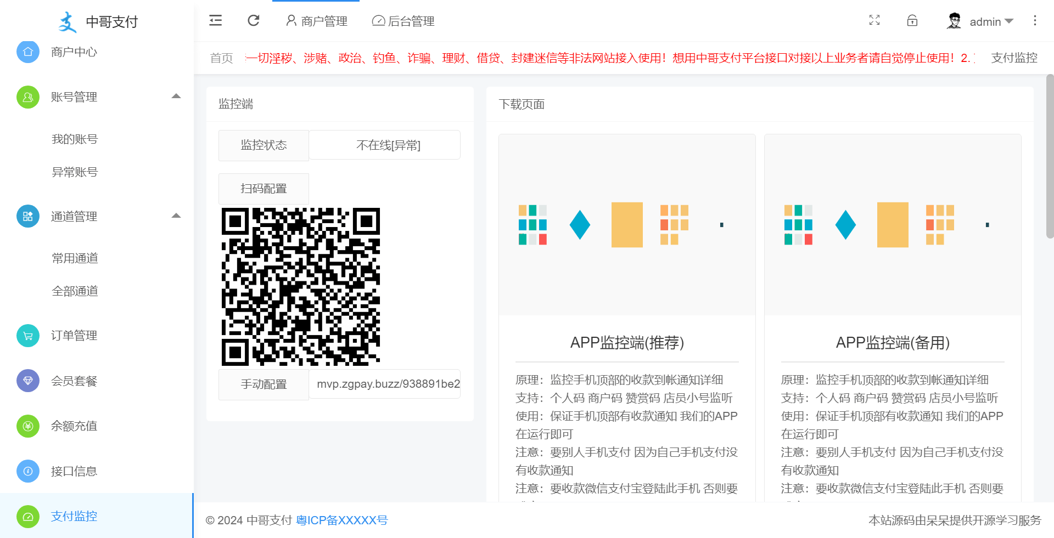Open 接口信息 menu label

tap(74, 472)
